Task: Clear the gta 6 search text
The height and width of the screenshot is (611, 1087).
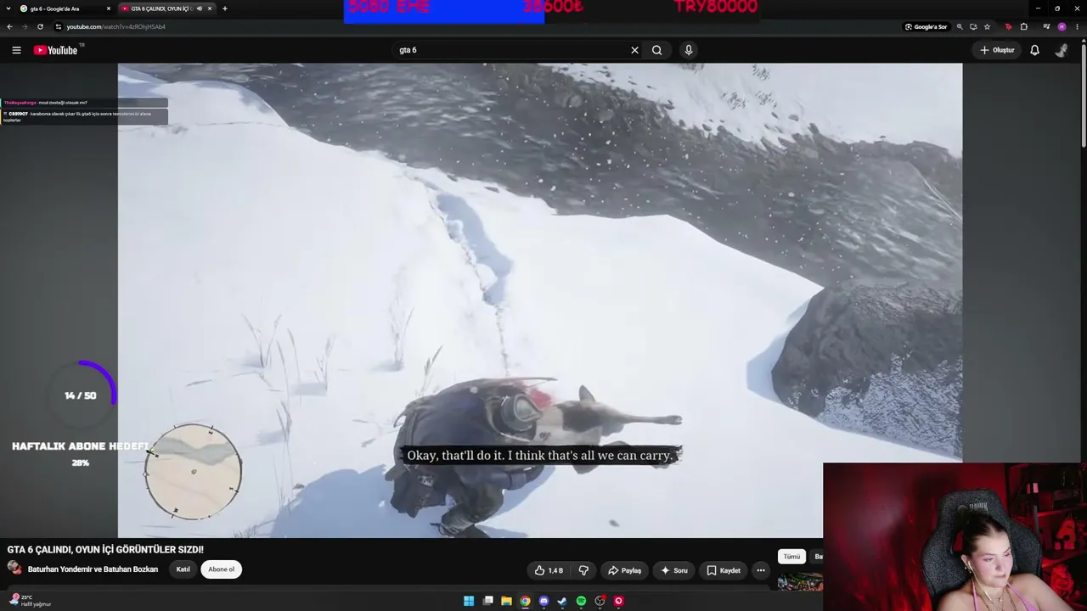Action: click(x=634, y=50)
